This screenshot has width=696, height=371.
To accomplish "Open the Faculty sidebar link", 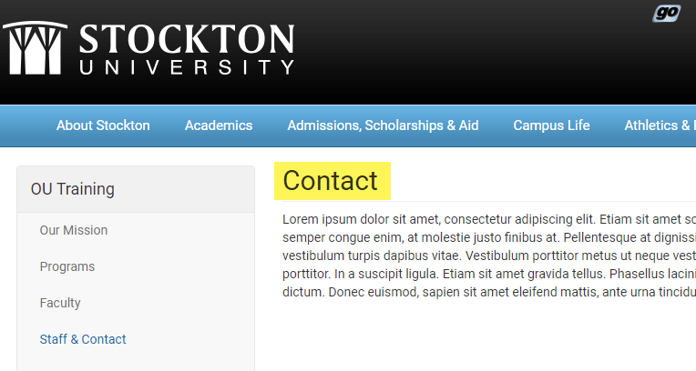I will point(60,303).
